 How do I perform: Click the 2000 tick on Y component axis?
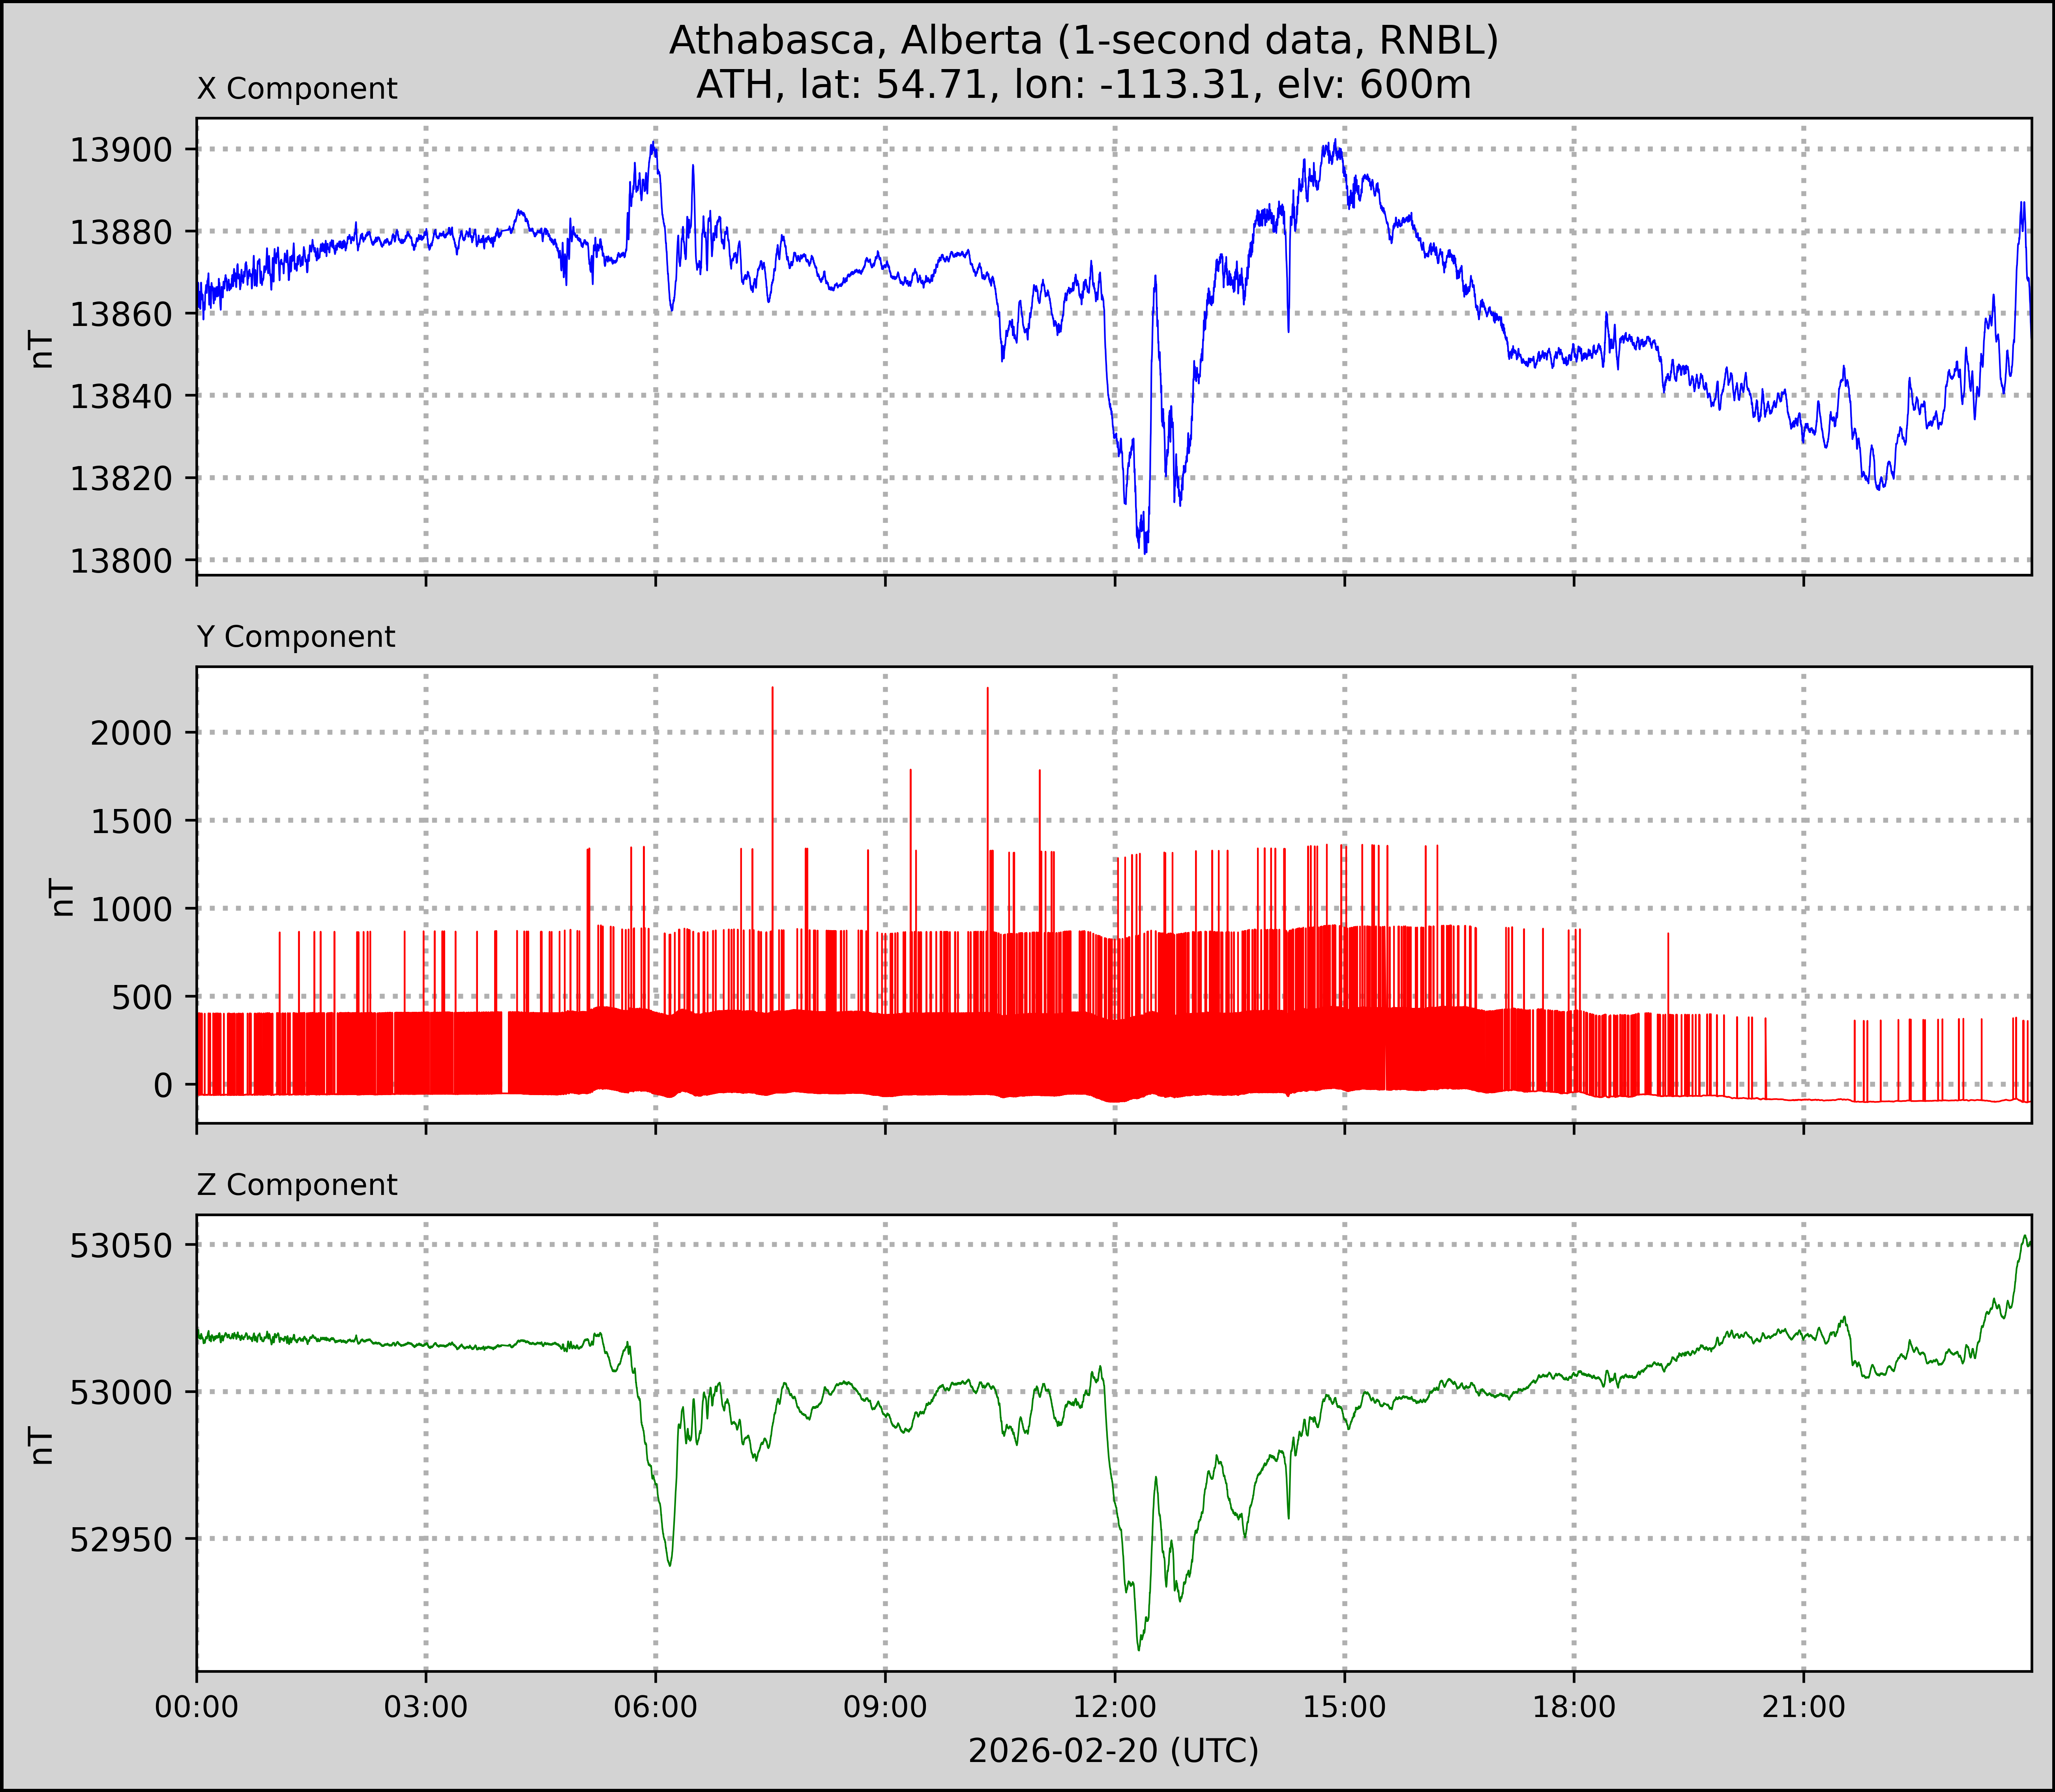[131, 733]
